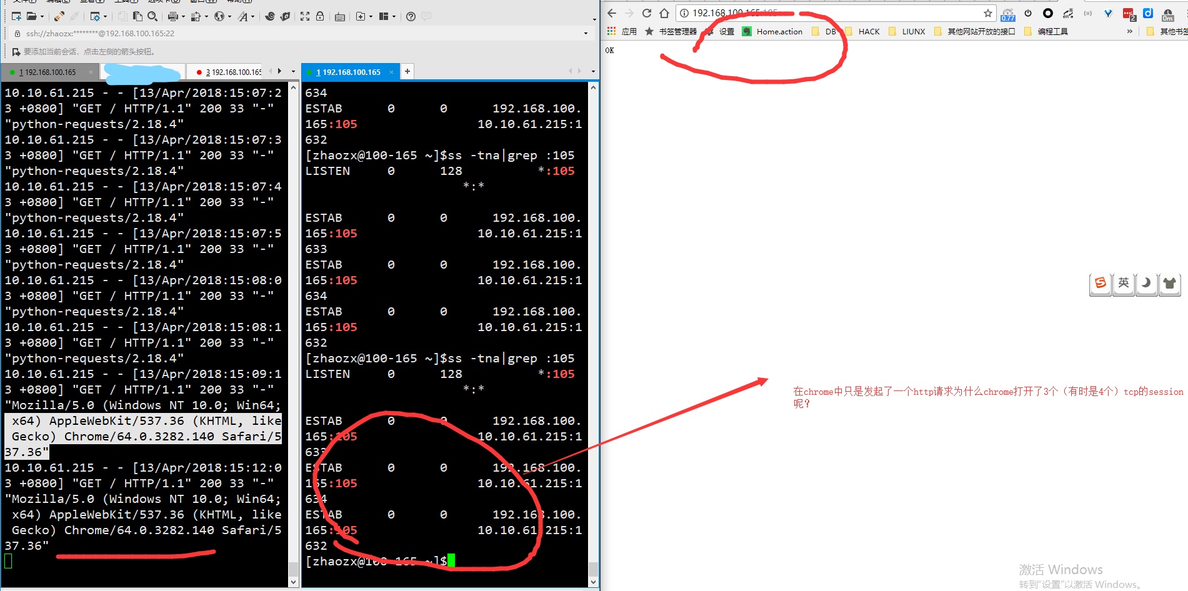Click the add current session arrow icon

(x=16, y=52)
